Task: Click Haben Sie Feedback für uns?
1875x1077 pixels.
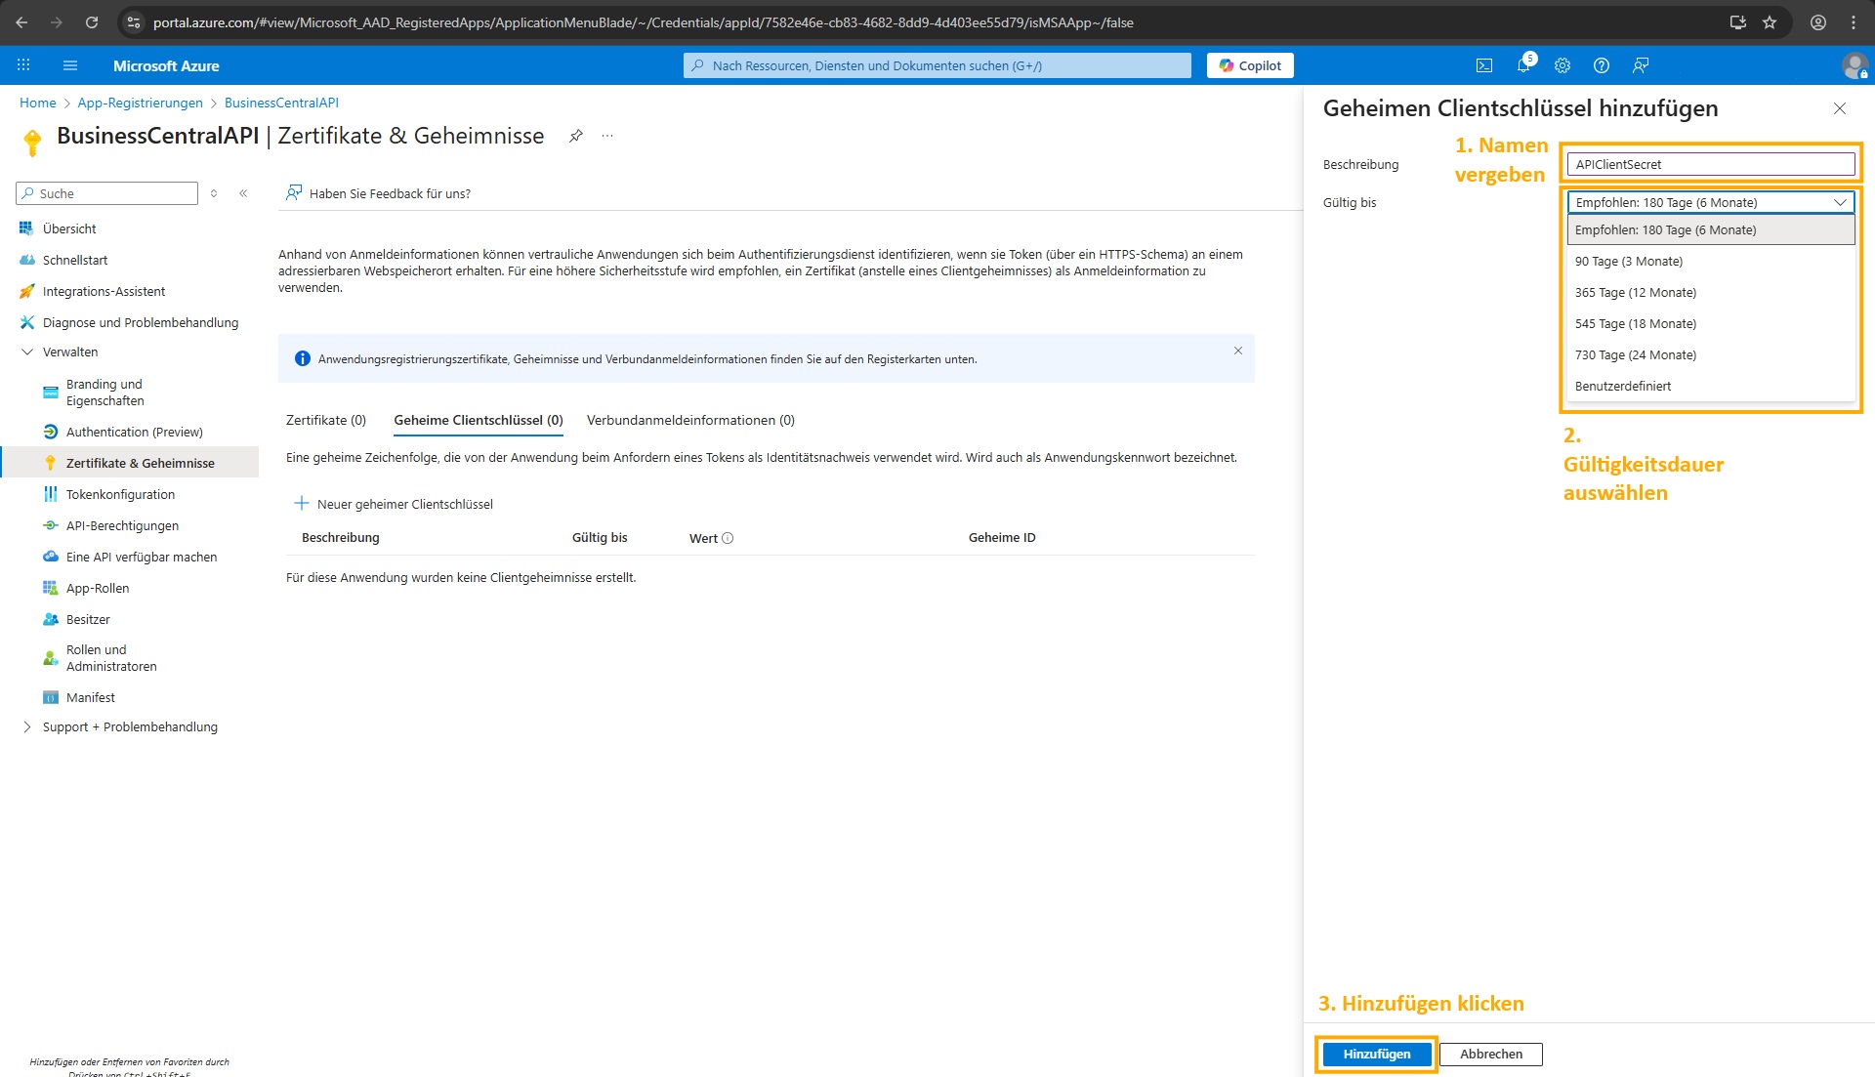Action: click(x=378, y=193)
